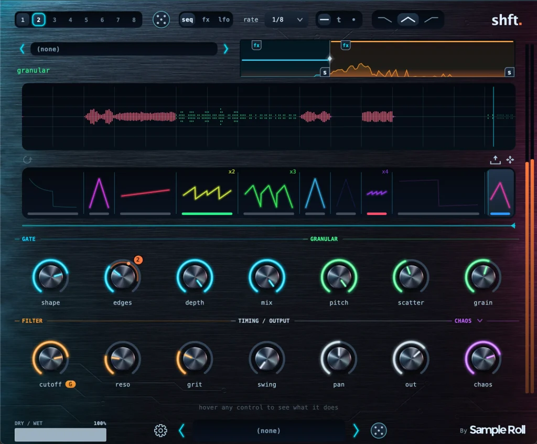Image resolution: width=537 pixels, height=444 pixels.
Task: Select pattern slot 1
Action: pyautogui.click(x=23, y=20)
